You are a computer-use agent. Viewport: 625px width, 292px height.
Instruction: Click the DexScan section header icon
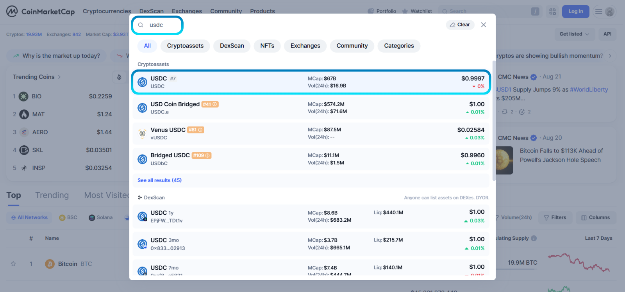coord(140,198)
